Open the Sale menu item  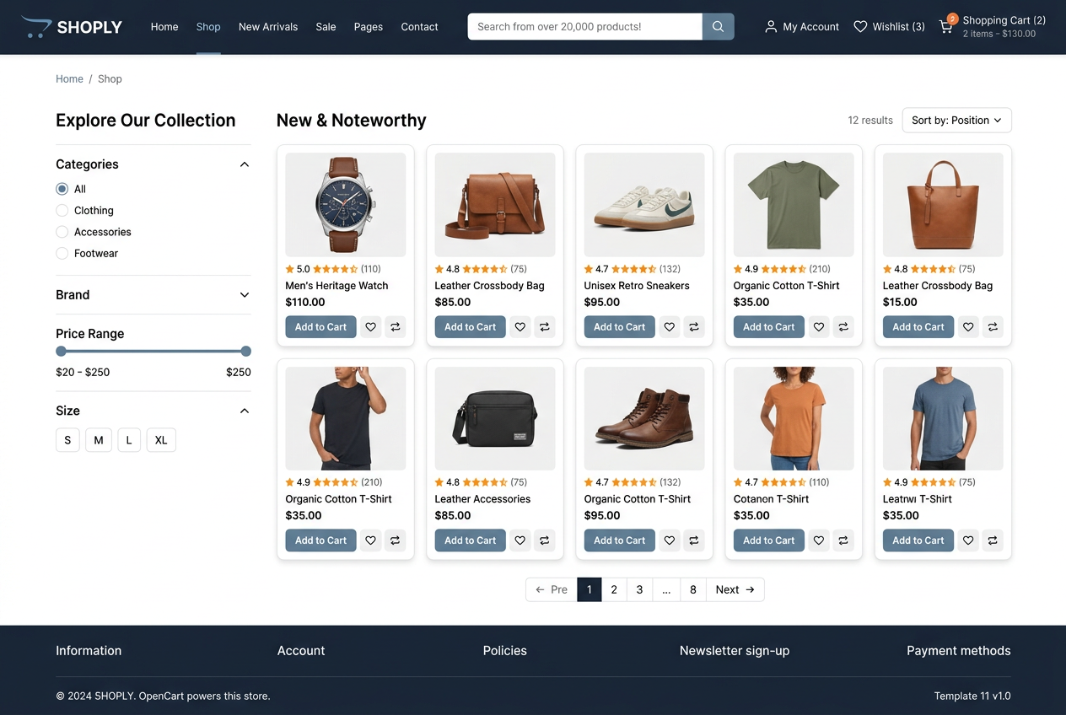326,27
